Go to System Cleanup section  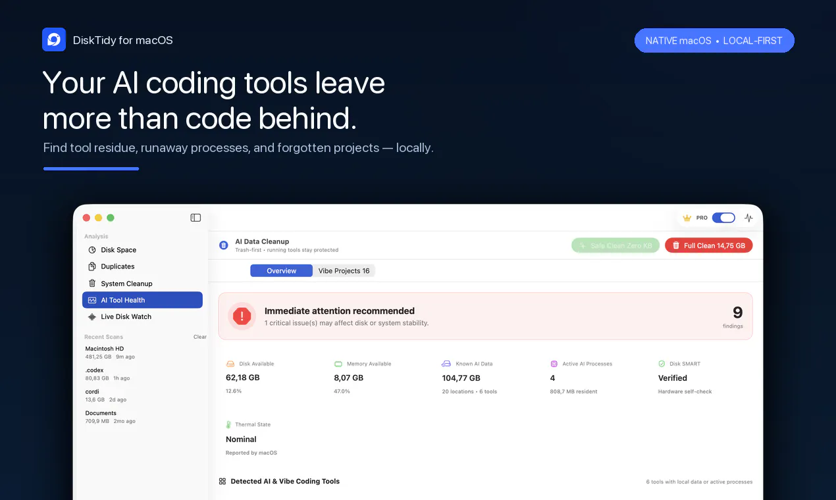[x=142, y=284]
